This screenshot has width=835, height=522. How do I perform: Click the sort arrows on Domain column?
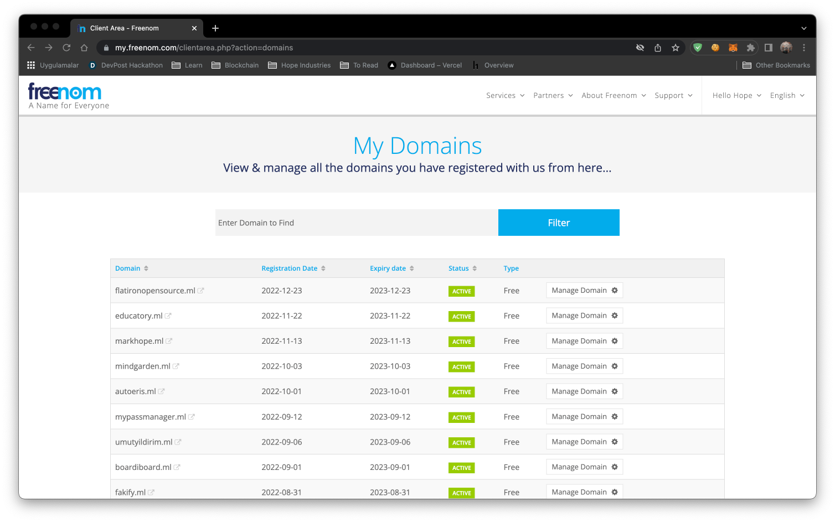tap(146, 268)
